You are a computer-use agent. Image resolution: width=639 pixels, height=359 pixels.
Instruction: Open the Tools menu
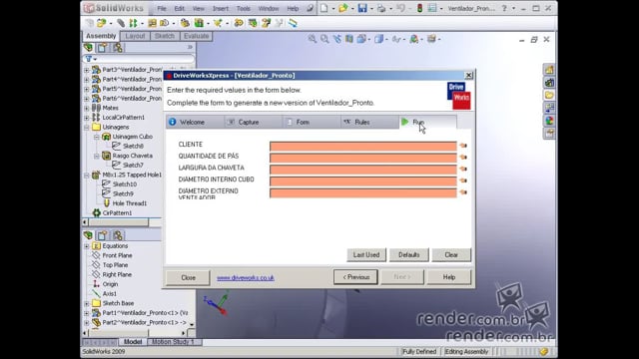pyautogui.click(x=244, y=8)
